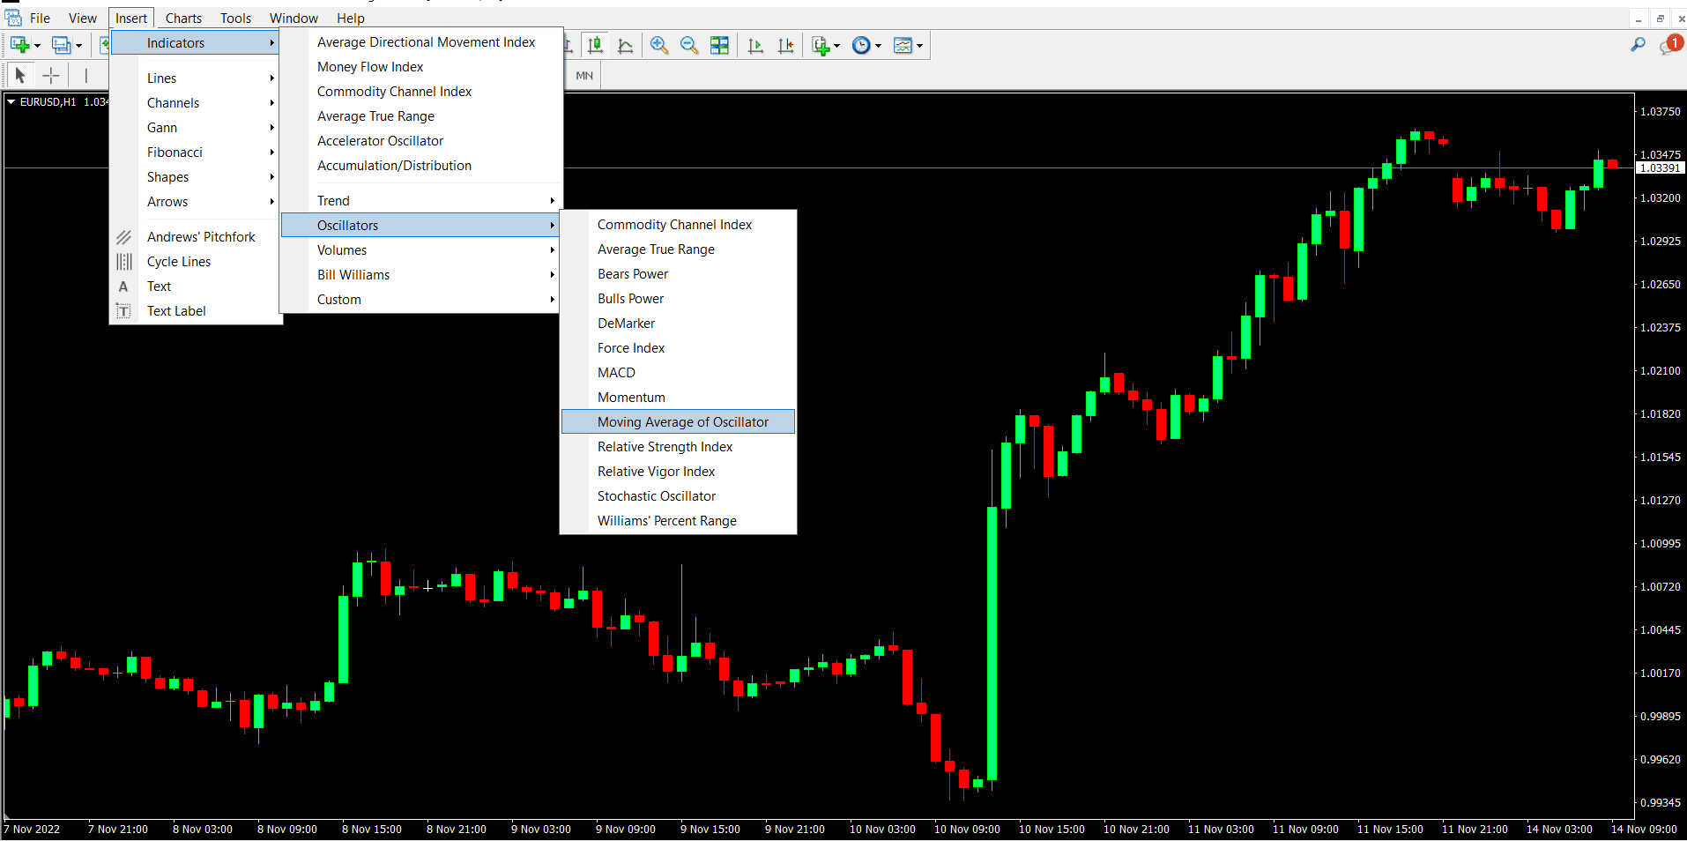Toggle the Auto Scroll chart button
The image size is (1687, 841).
click(755, 45)
